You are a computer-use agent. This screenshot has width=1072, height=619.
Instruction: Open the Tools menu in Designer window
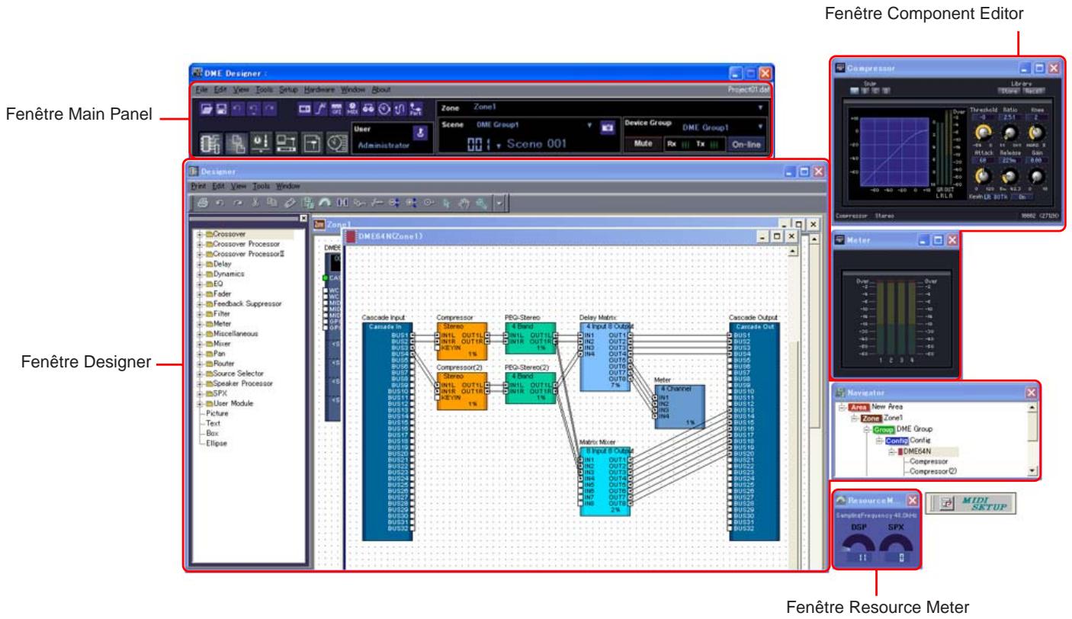coord(261,185)
